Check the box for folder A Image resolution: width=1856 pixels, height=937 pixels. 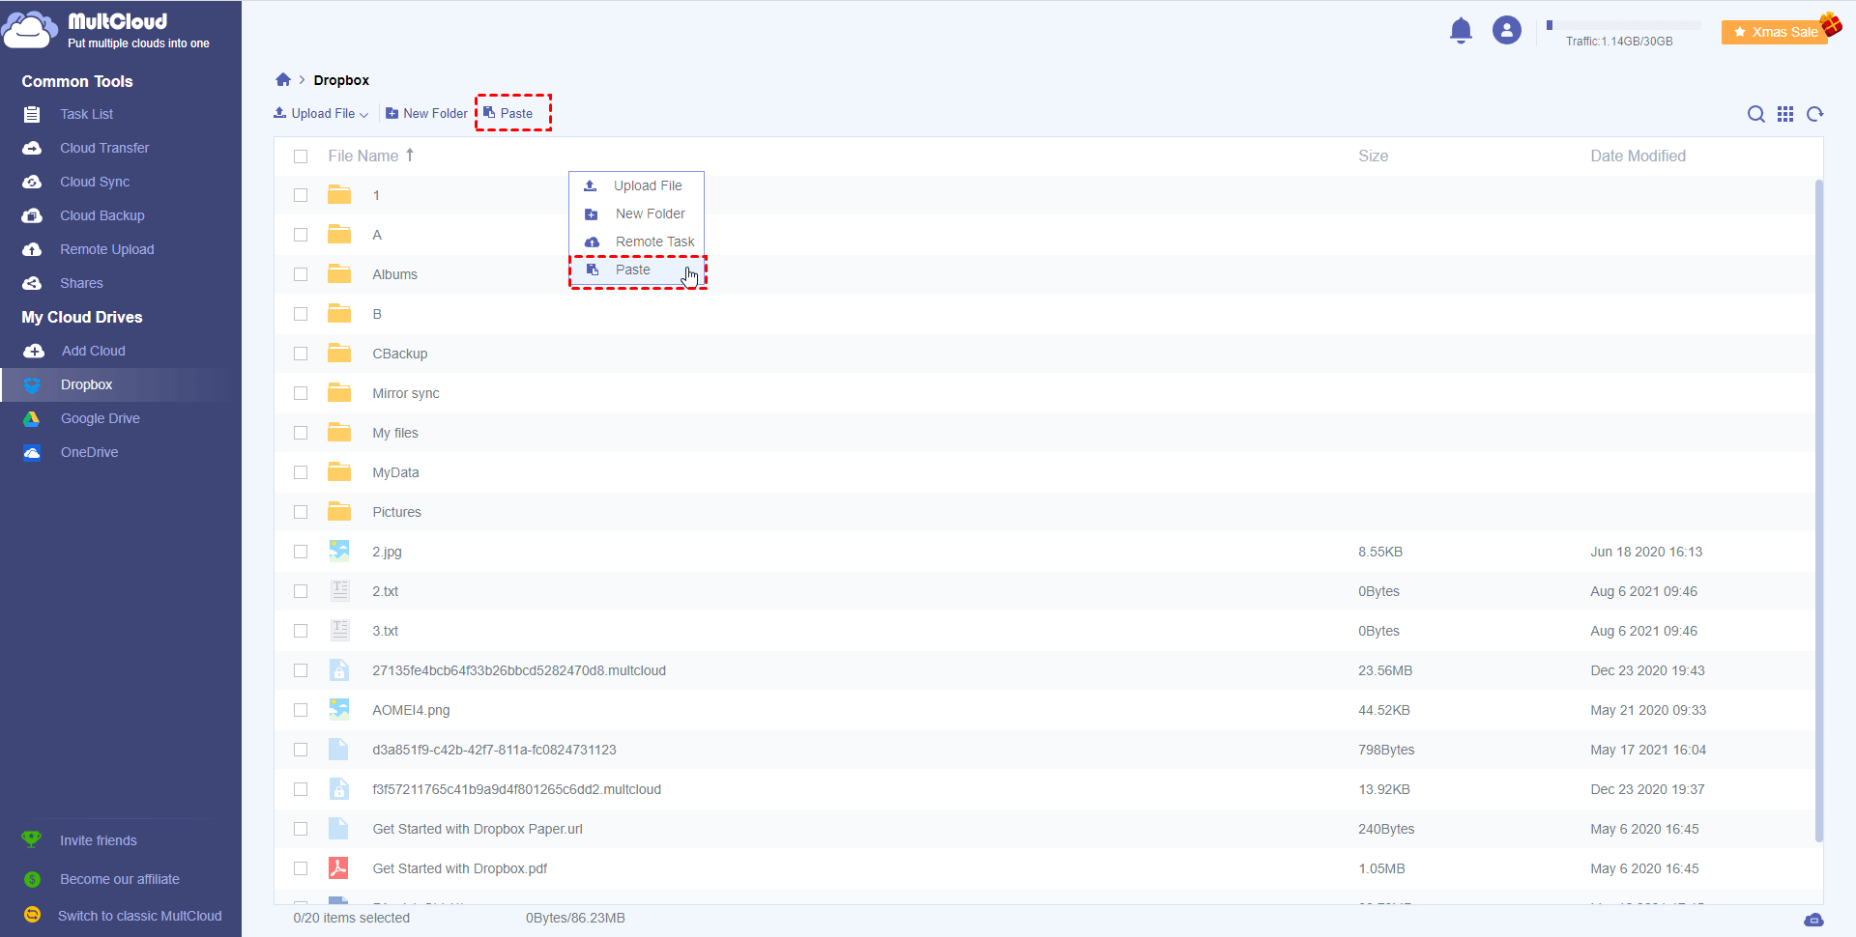(301, 235)
